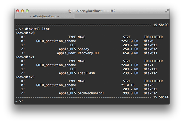Click the 999.9 GB size value
184x123 pixels.
(131, 93)
